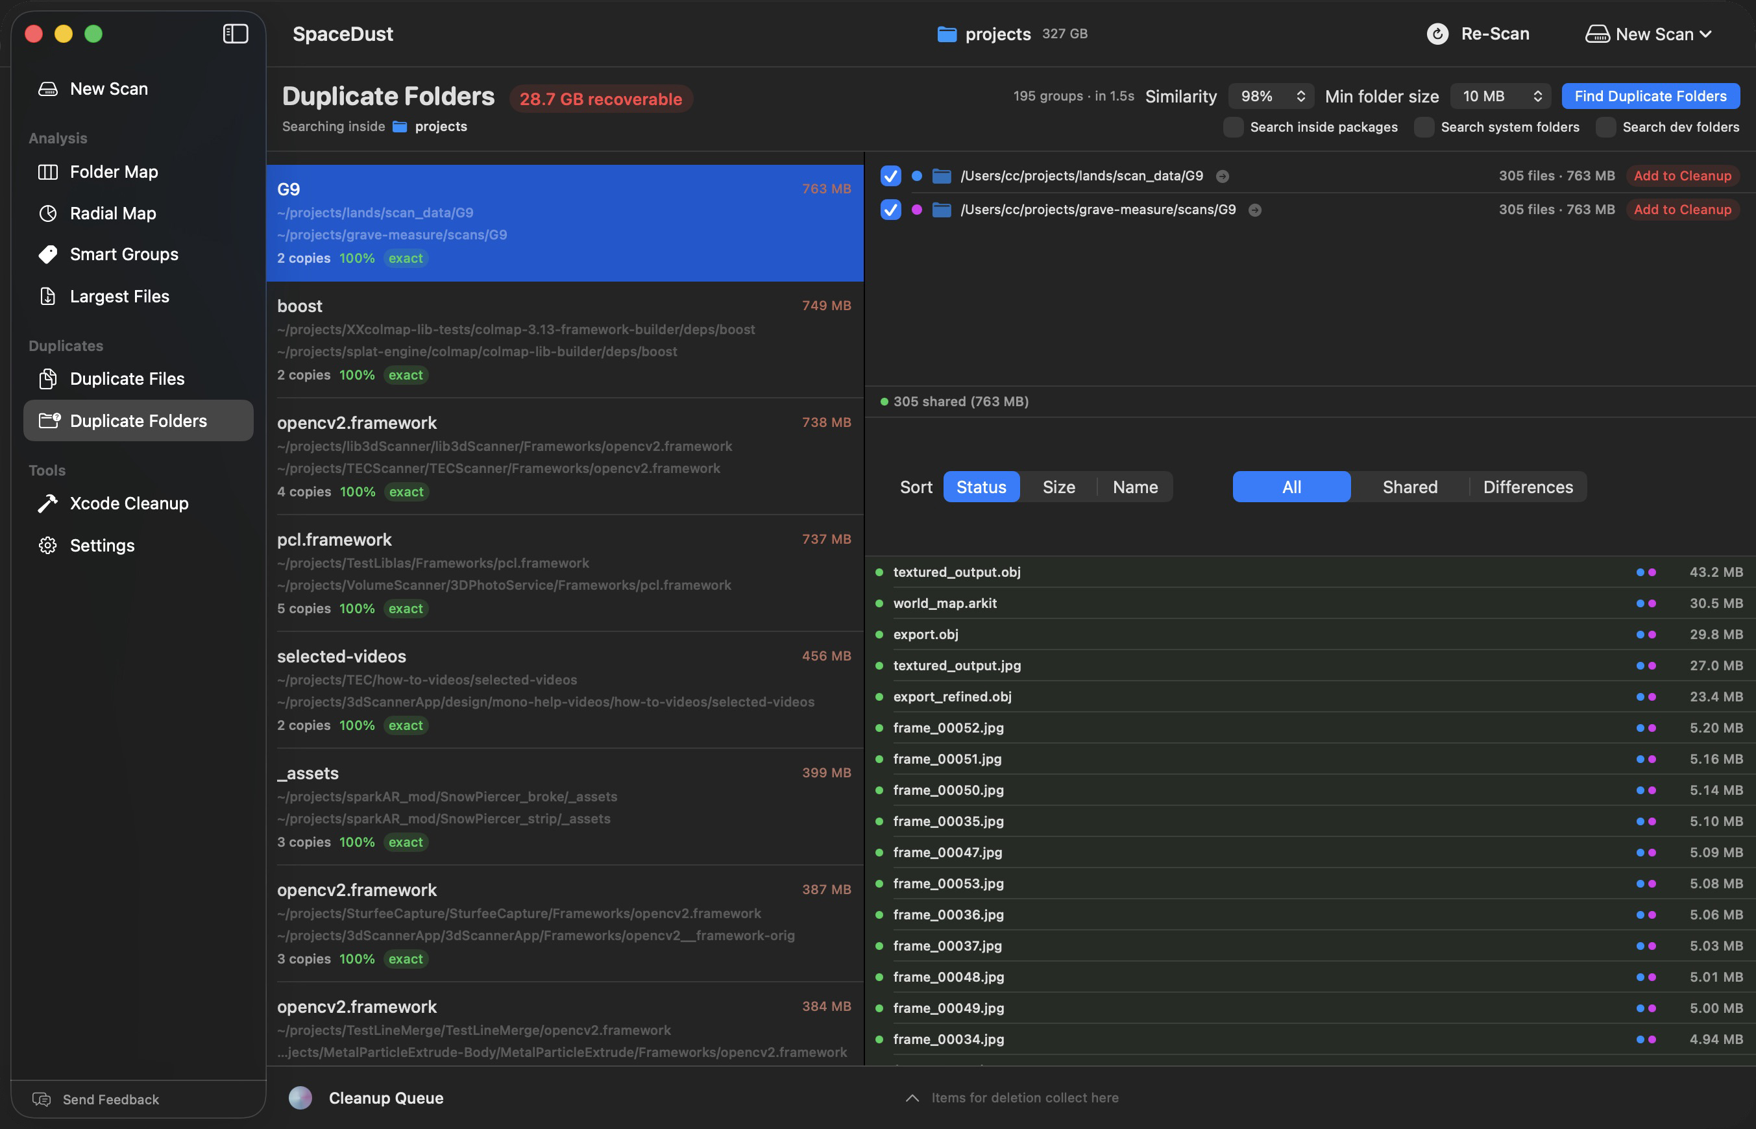Screen dimensions: 1756x1129
Task: Select 738 MB opencv2.framework group
Action: [x=565, y=456]
